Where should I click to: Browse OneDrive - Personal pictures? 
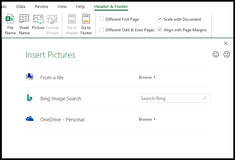pos(147,119)
